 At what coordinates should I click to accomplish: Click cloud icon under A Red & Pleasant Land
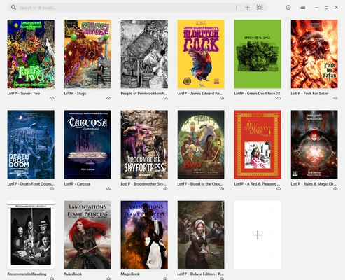(279, 188)
